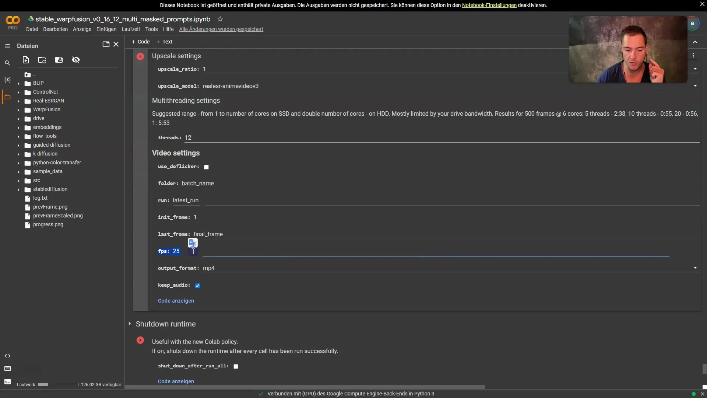Expand the Shutdown runtime section
This screenshot has width=707, height=398.
pos(129,324)
